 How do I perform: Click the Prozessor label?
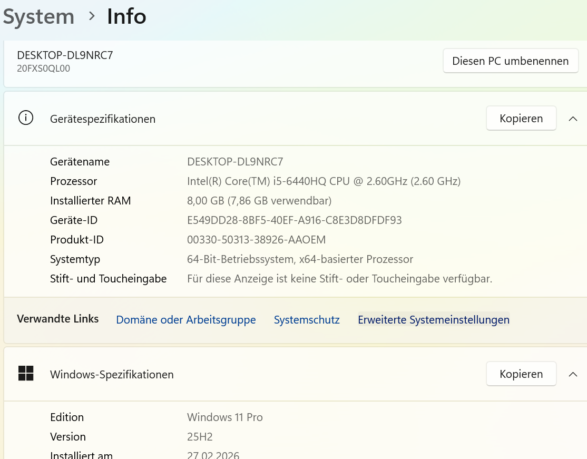click(x=73, y=181)
